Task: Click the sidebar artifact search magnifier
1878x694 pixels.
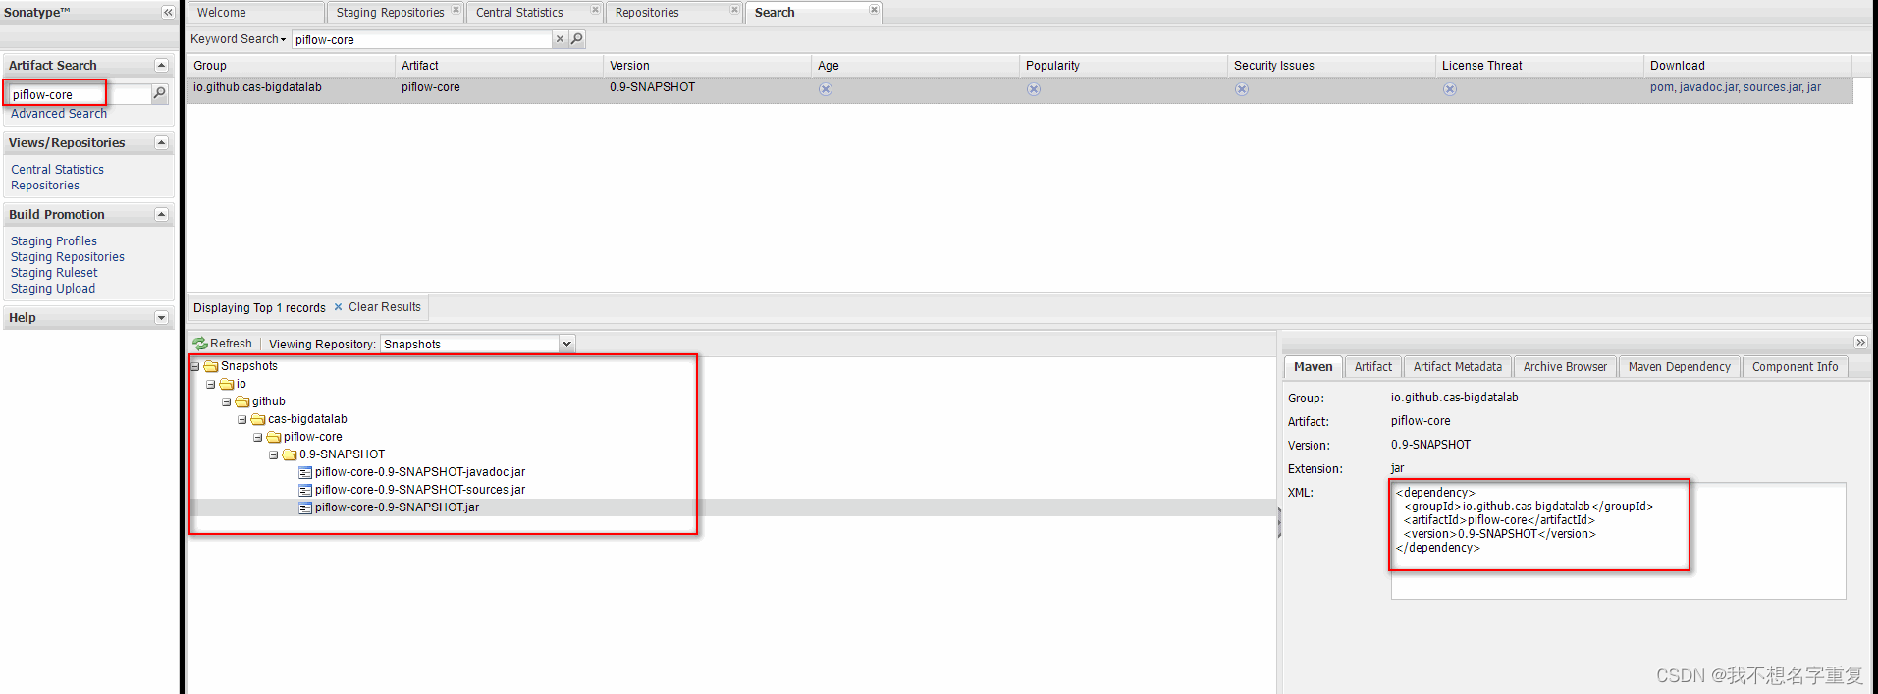Action: (160, 93)
